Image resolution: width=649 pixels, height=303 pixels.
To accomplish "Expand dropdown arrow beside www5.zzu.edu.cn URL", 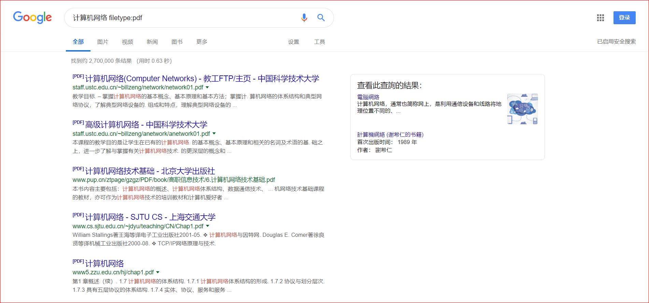I will (x=158, y=272).
